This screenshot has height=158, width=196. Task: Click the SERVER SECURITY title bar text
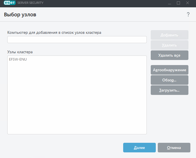pos(30,3)
